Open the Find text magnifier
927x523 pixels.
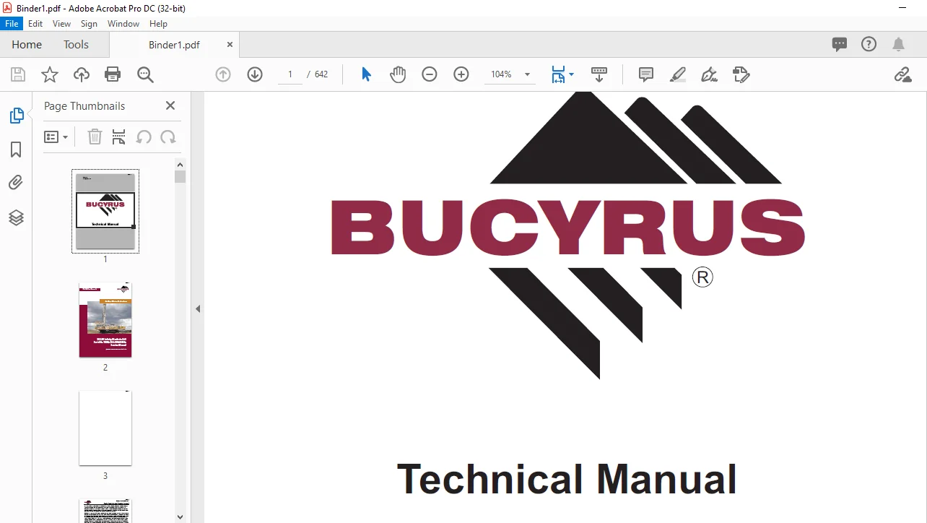coord(145,74)
